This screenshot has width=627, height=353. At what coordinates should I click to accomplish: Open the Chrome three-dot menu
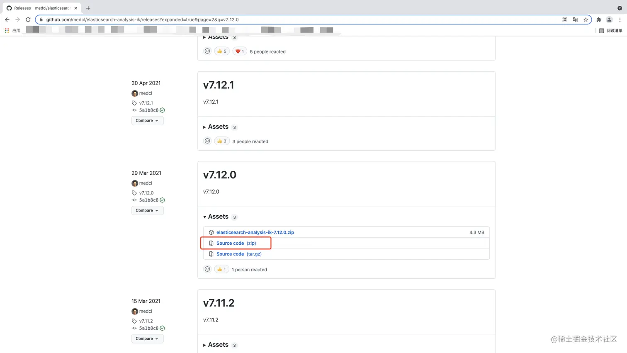[x=620, y=19]
